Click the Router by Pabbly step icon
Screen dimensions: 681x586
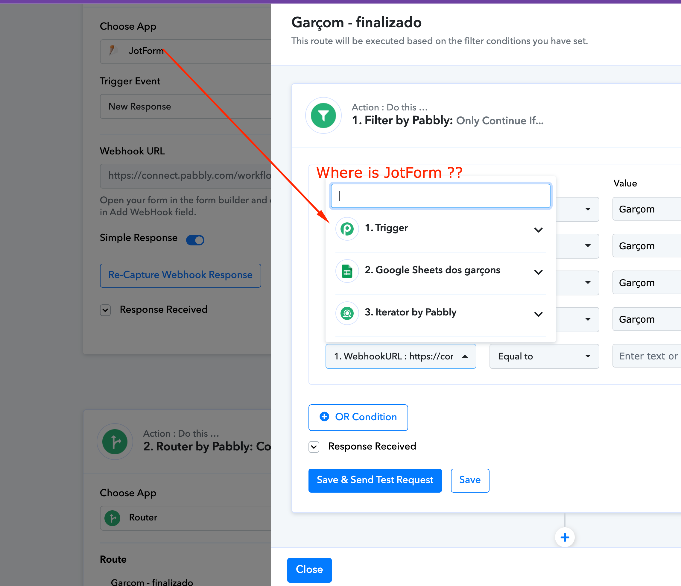point(115,441)
